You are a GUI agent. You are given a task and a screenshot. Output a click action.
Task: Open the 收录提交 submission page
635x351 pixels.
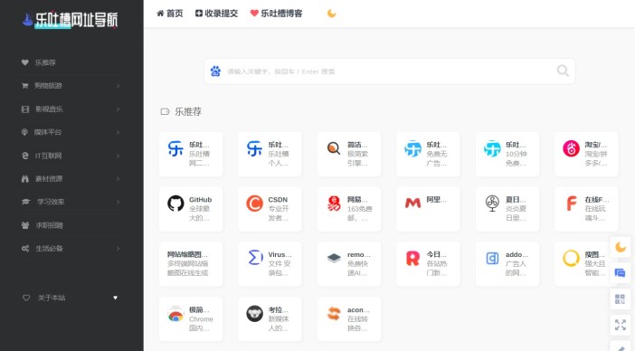coord(216,14)
